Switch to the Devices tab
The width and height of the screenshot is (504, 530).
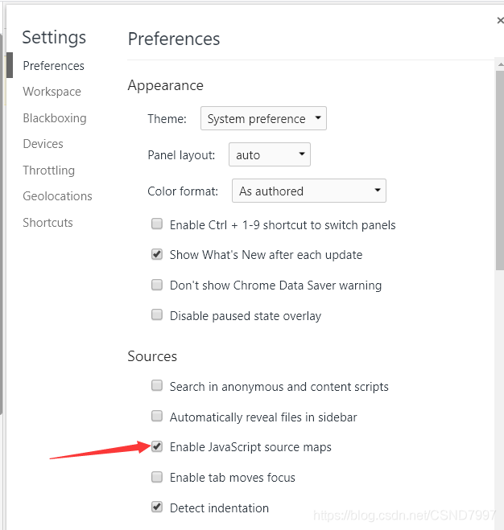43,144
